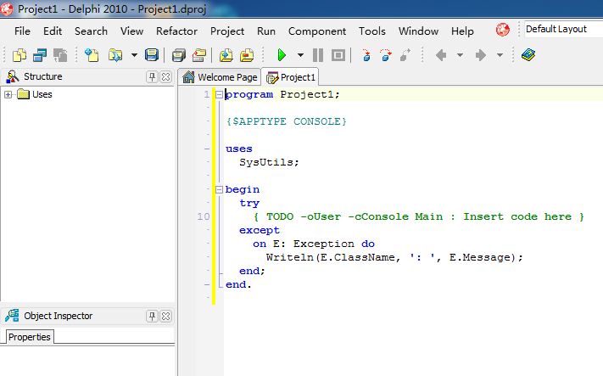
Task: Click the View Unit toolbar icon
Action: point(40,55)
